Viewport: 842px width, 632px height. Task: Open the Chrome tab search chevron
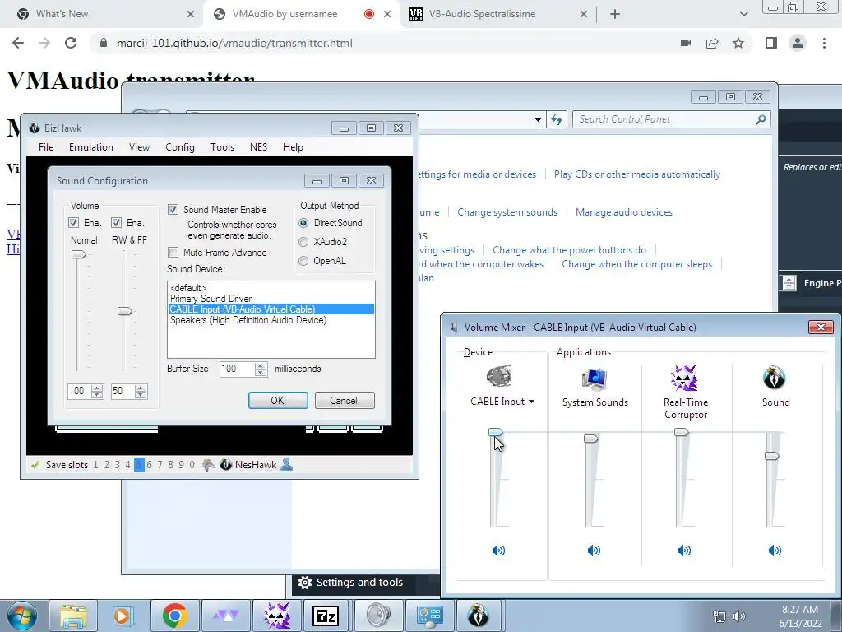click(x=743, y=14)
